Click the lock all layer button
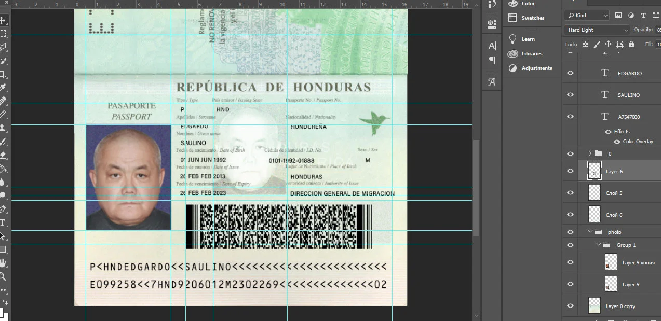This screenshot has width=661, height=321. (631, 45)
